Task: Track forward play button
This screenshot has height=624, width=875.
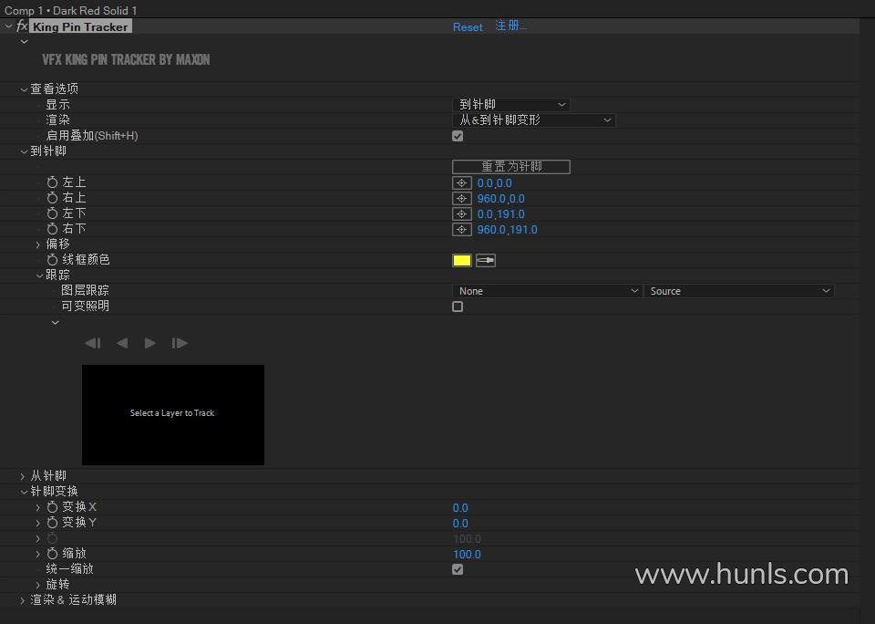Action: pyautogui.click(x=149, y=343)
